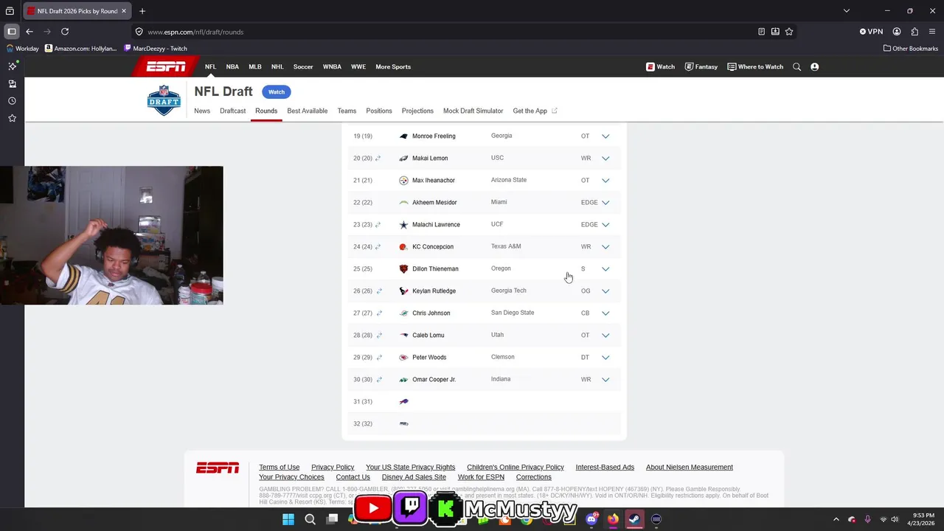Viewport: 944px width, 531px height.
Task: Open the NFL menu in the ESPN navbar
Action: click(210, 66)
